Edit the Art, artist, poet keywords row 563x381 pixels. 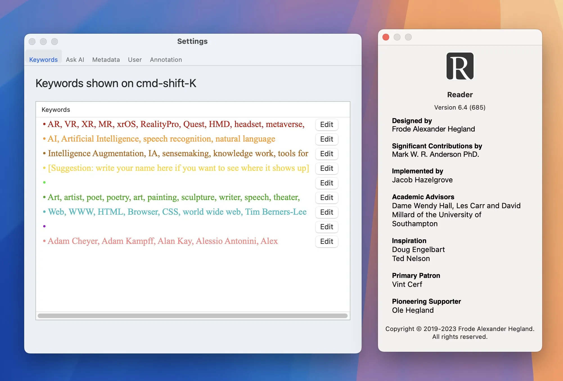pyautogui.click(x=326, y=198)
